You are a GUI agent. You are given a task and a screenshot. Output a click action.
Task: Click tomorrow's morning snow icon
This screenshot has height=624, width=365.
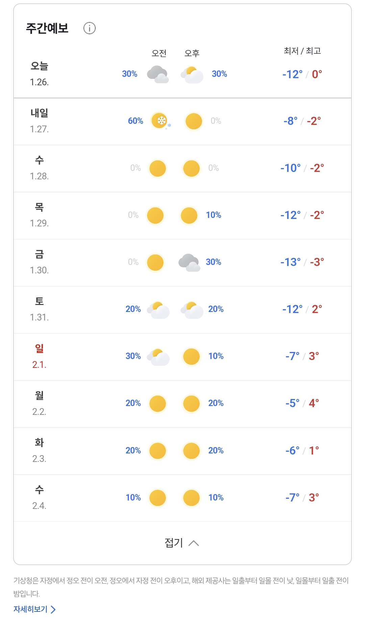160,121
